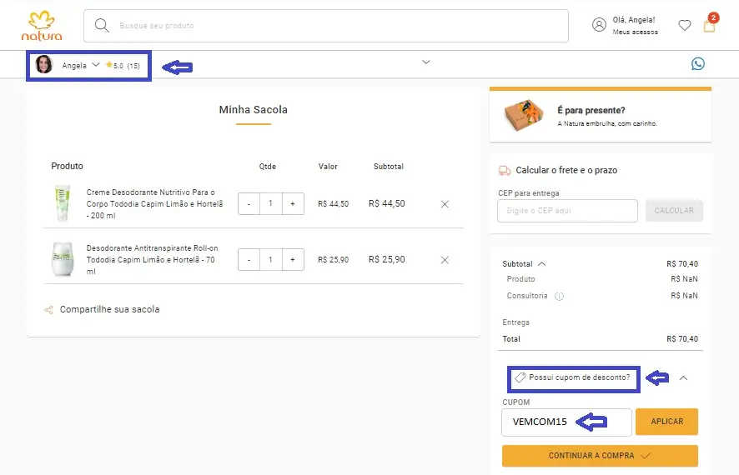The width and height of the screenshot is (739, 475).
Task: Click the Minha Sacola heading
Action: 253,110
